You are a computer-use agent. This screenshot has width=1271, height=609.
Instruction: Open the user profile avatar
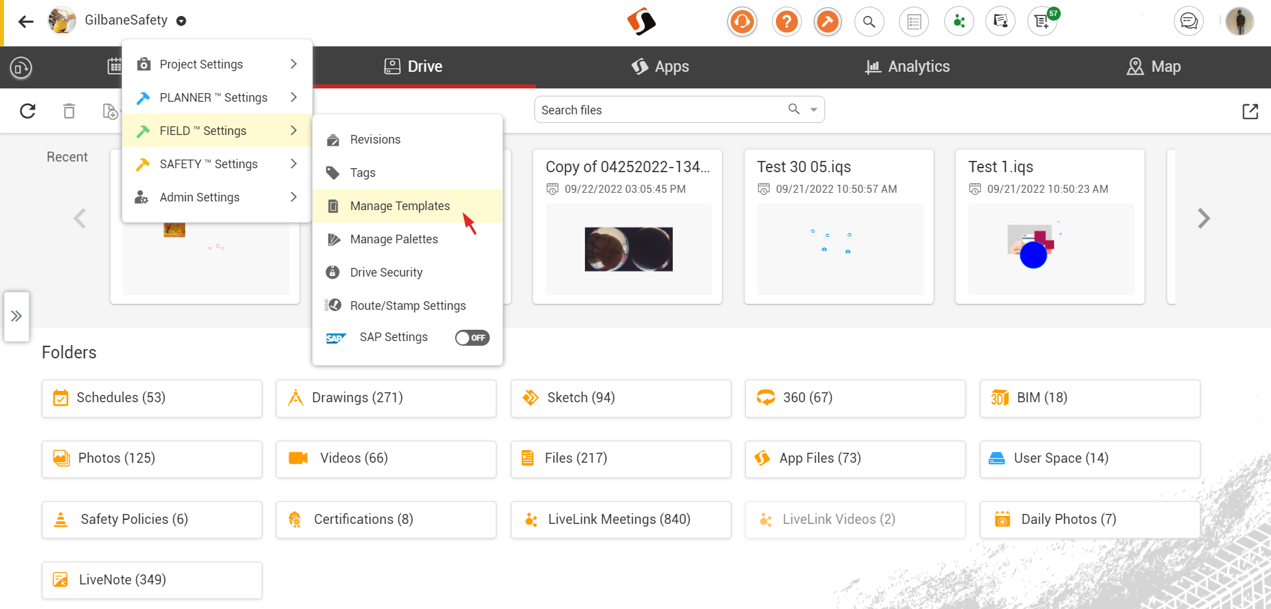tap(1240, 21)
